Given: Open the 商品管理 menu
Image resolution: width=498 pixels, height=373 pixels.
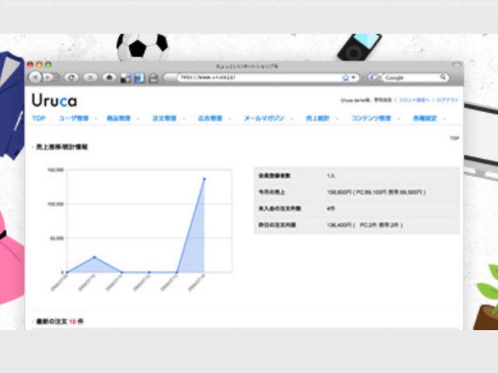Looking at the screenshot, I should coord(118,118).
